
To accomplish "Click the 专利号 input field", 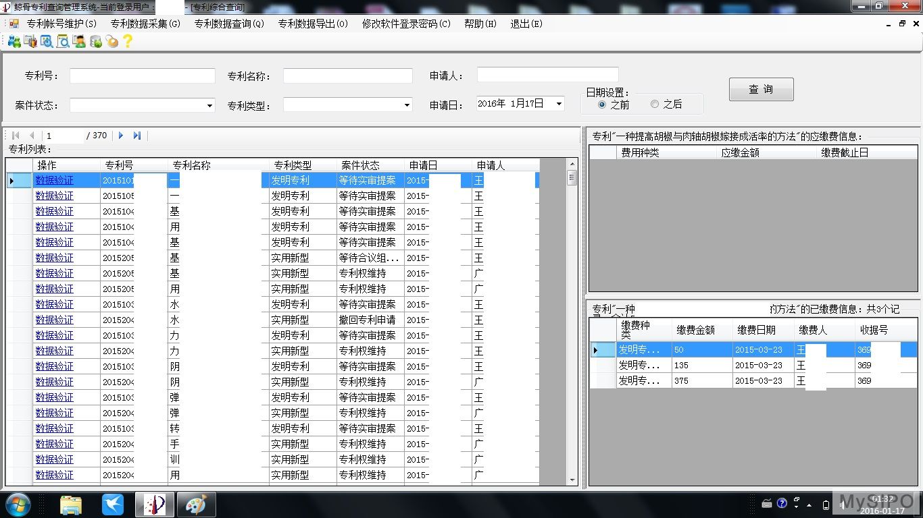I will (142, 76).
